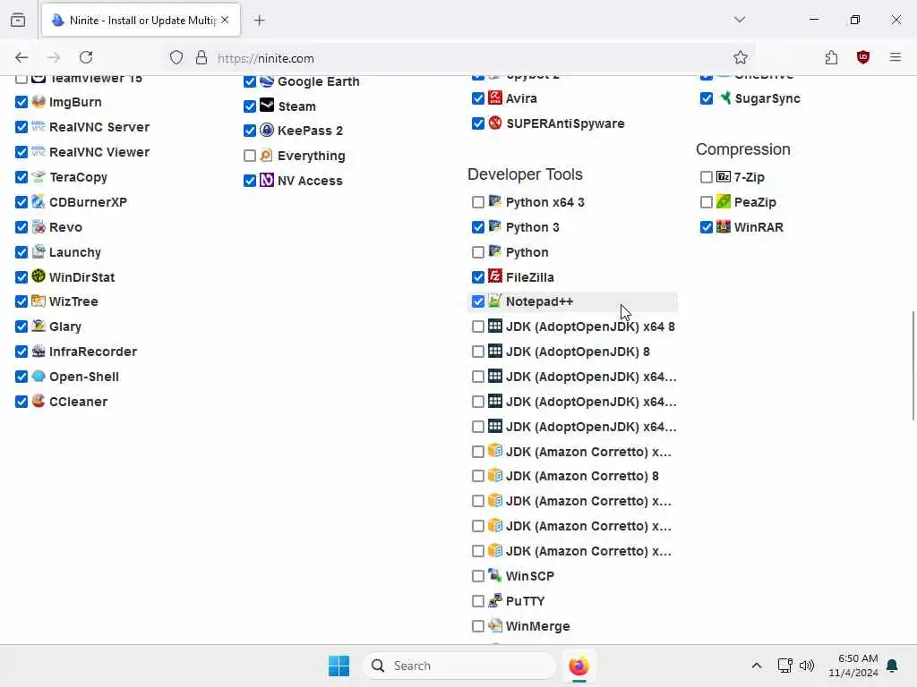The height and width of the screenshot is (687, 917).
Task: Check the PuTTY checkbox
Action: [478, 600]
